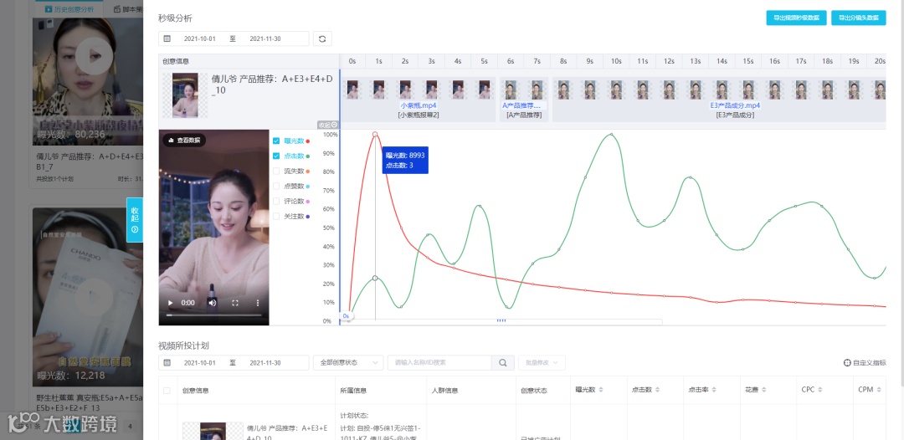
Task: Open 自然堂安瓶面膜 video card in background
Action: tap(88, 297)
